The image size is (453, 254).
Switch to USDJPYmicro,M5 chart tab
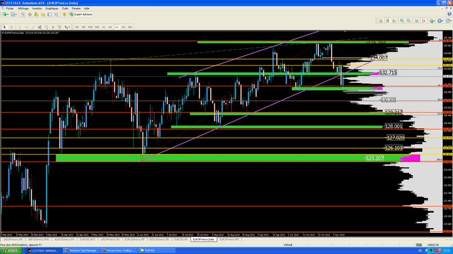point(13,240)
